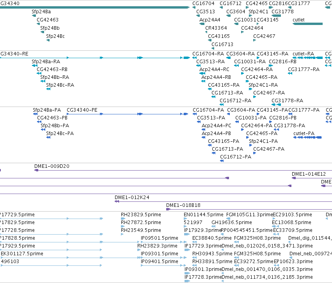Screen dimensions: 332x283
Task: Click the DME1-018B18 clone label
Action: [183, 205]
